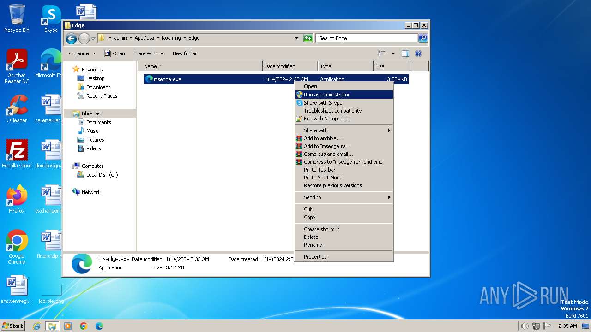This screenshot has height=332, width=591.
Task: Click Windows Explorer taskbar icon
Action: pos(52,326)
